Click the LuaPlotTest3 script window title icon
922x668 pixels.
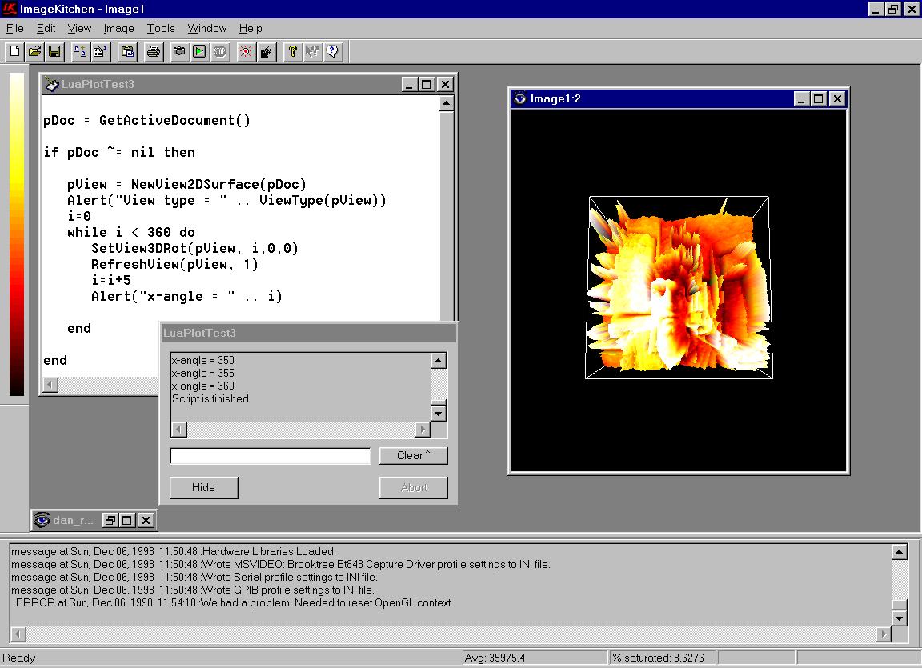point(52,84)
